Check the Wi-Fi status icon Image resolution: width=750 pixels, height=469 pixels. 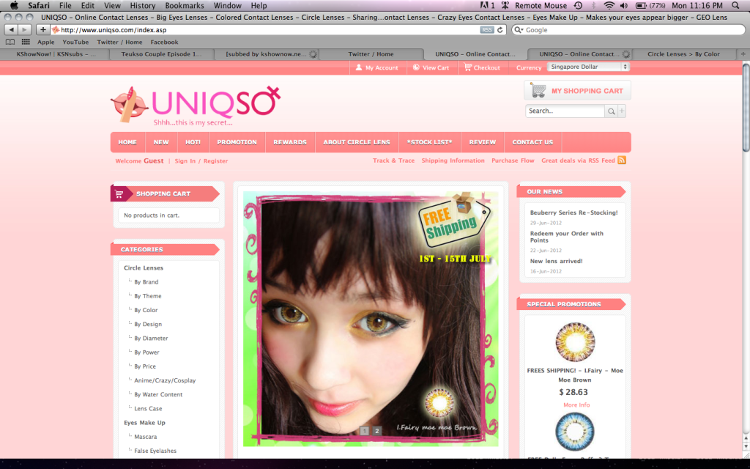coord(609,5)
